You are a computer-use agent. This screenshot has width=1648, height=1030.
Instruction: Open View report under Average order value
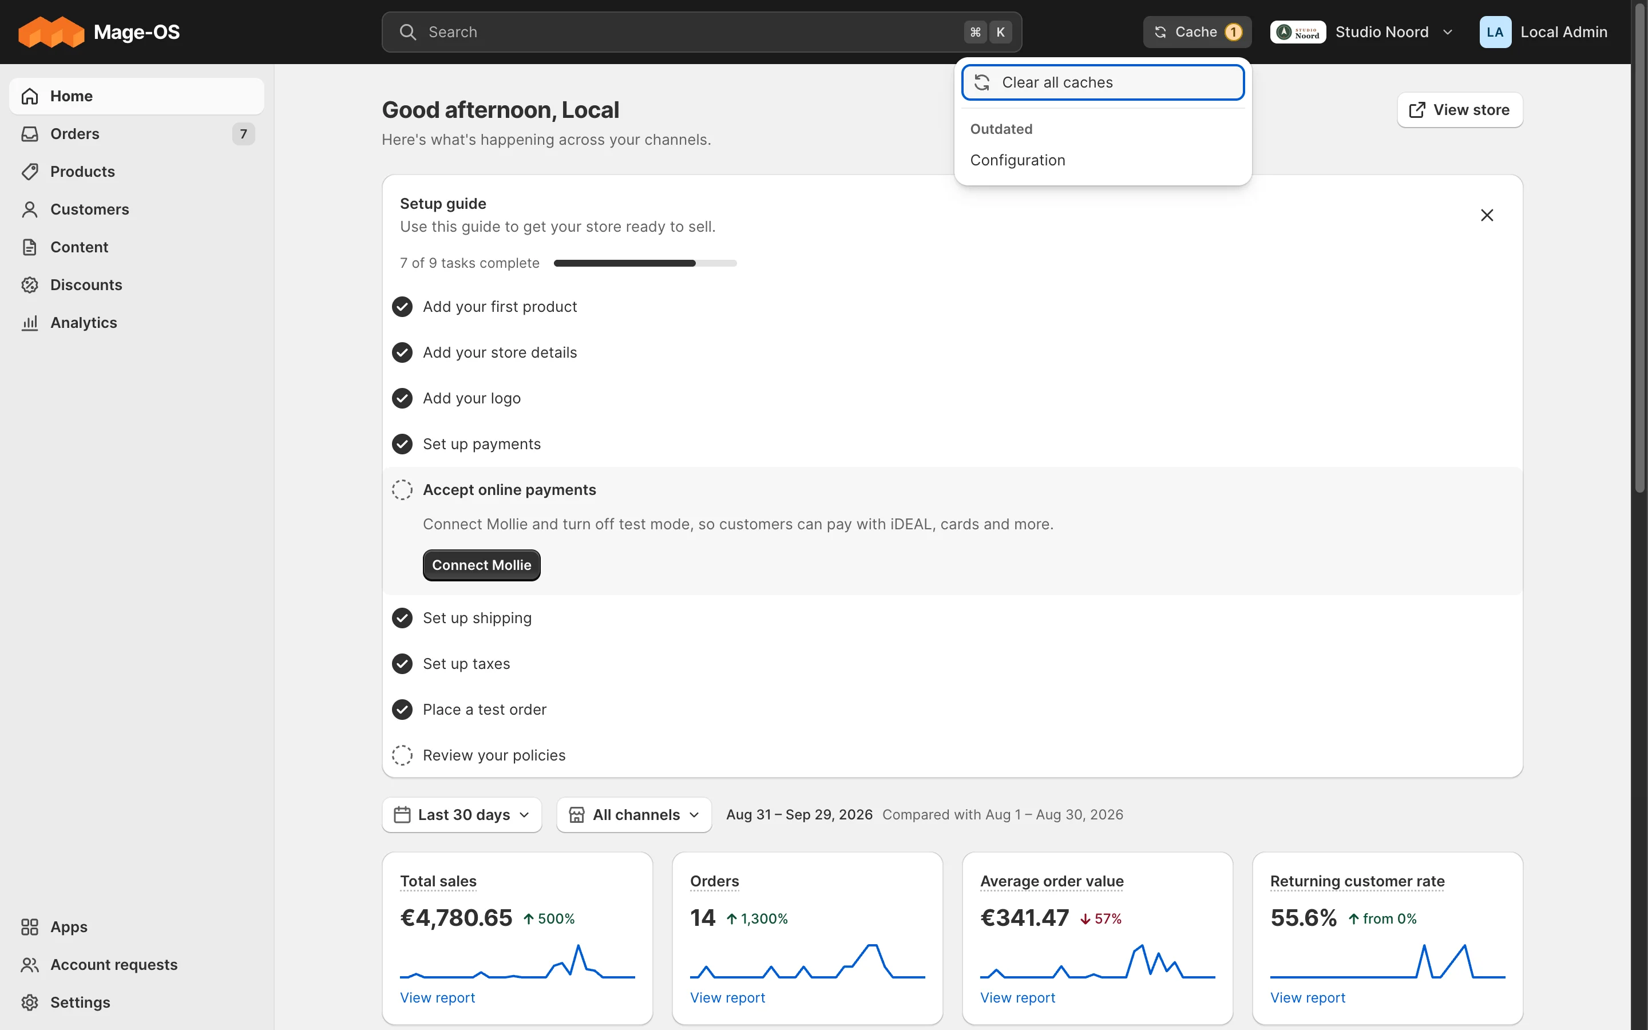click(1017, 997)
